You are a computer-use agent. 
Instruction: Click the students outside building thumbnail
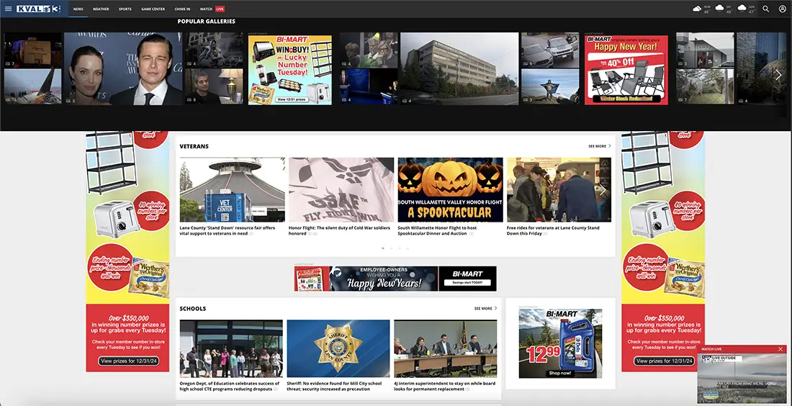231,348
